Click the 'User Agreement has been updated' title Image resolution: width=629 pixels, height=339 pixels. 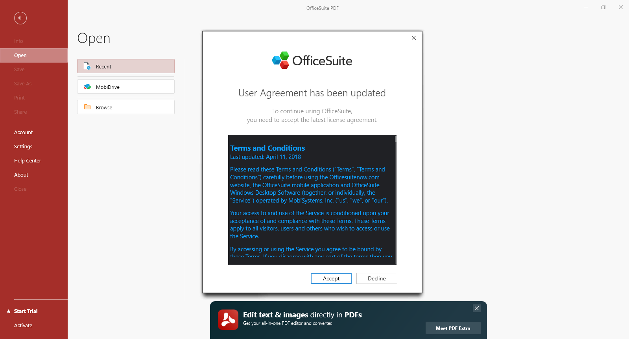pyautogui.click(x=312, y=93)
